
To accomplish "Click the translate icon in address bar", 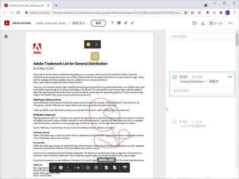I will pyautogui.click(x=186, y=13).
